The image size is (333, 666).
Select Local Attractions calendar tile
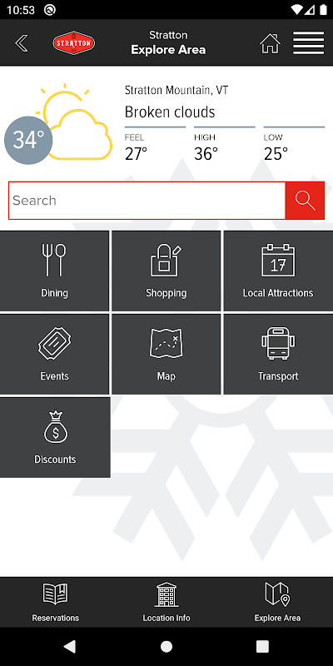pos(278,271)
